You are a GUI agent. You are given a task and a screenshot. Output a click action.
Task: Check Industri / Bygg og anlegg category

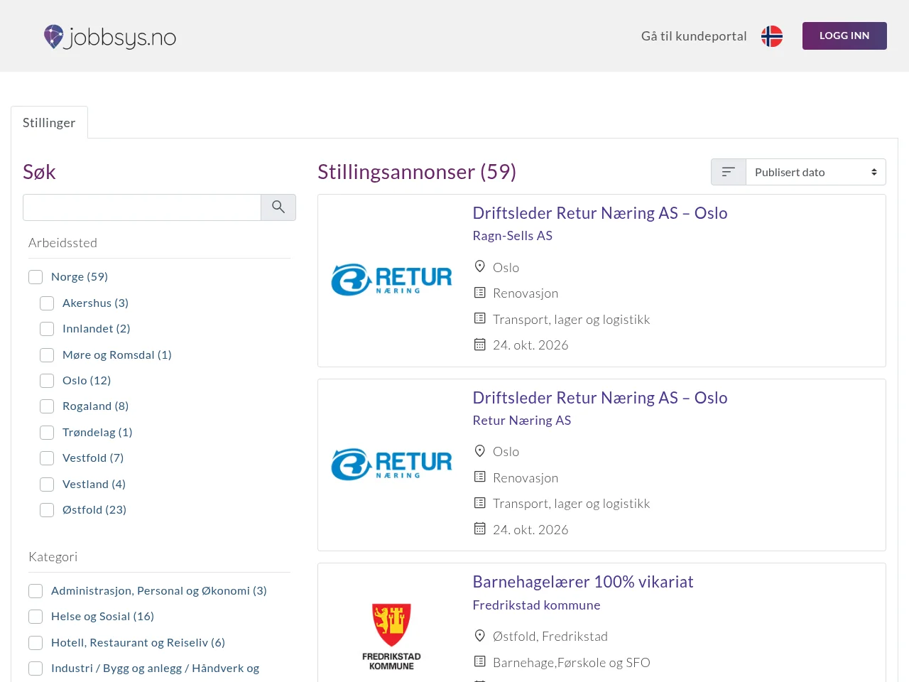[36, 669]
